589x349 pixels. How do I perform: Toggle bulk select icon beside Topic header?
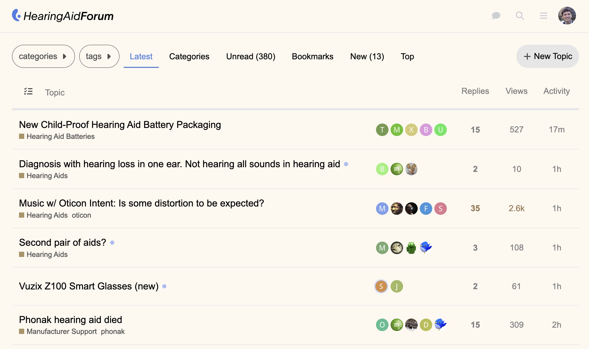pyautogui.click(x=28, y=91)
